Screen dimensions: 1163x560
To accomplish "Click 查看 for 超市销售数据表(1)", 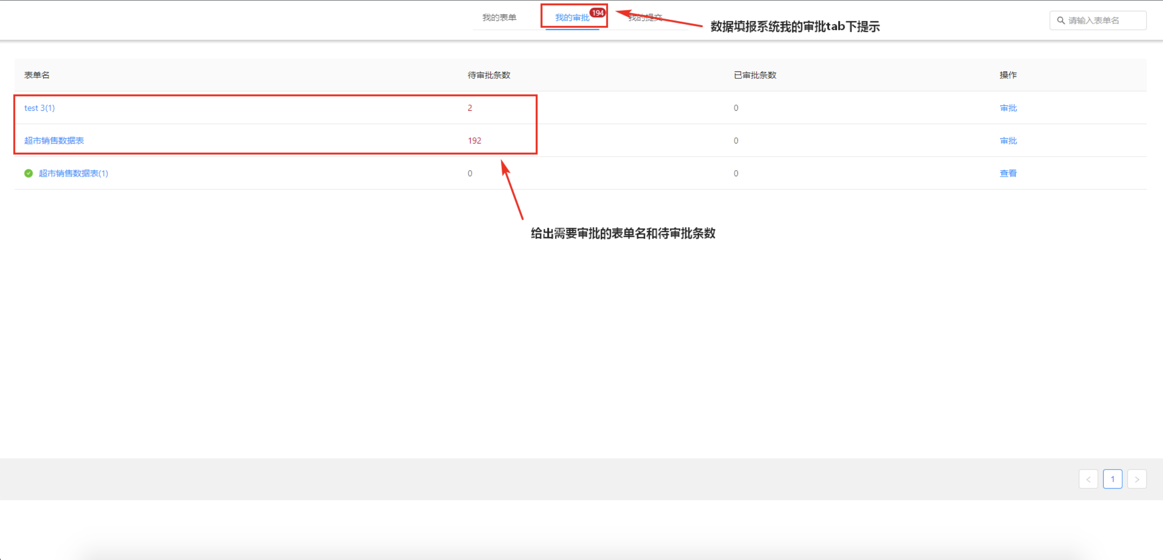I will coord(1008,173).
